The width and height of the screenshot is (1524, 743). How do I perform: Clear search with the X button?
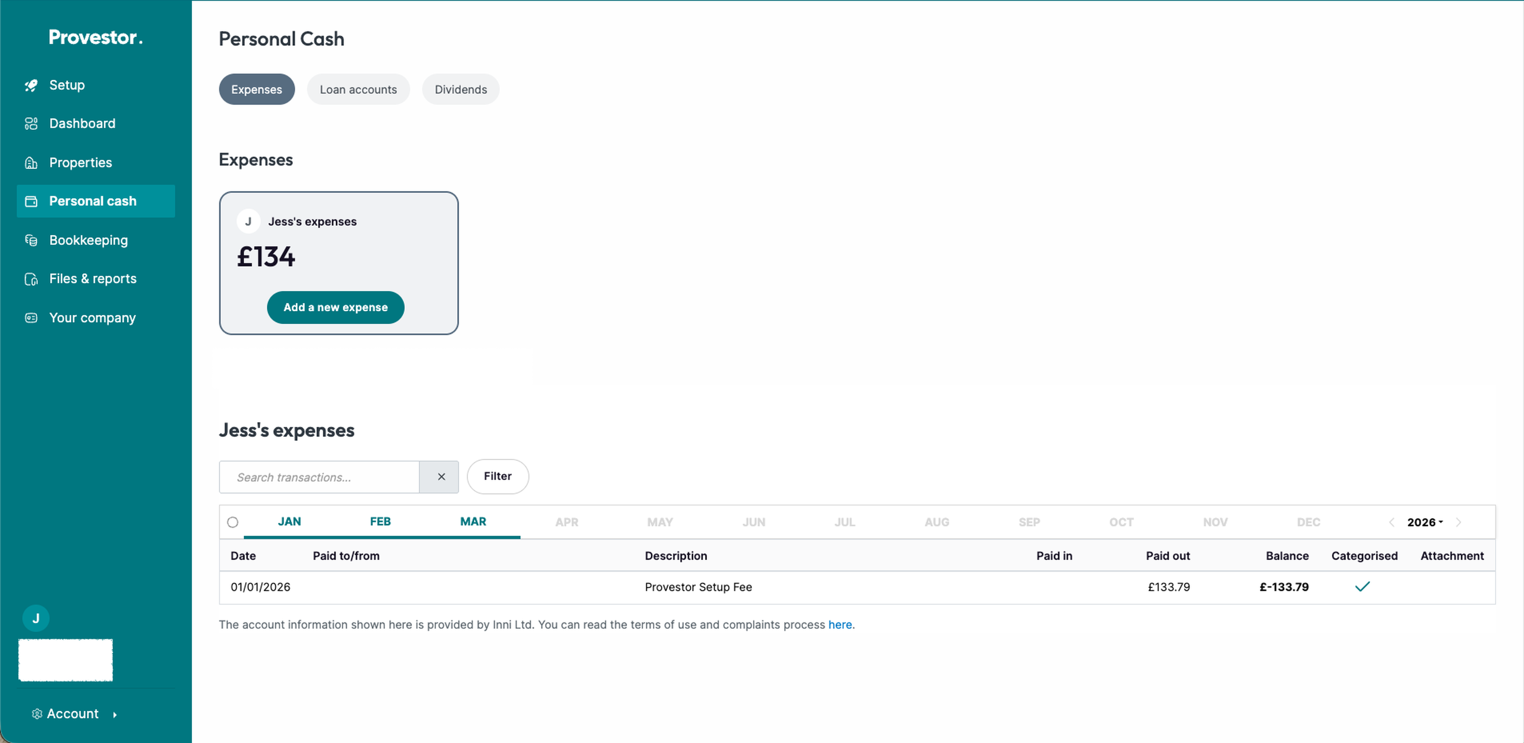coord(441,477)
